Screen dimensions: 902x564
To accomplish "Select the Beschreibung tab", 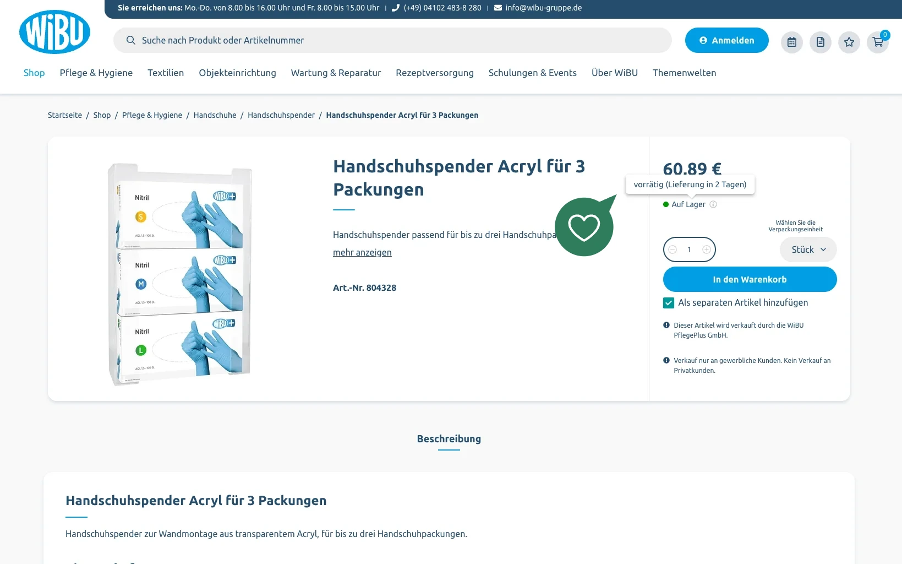I will point(449,439).
